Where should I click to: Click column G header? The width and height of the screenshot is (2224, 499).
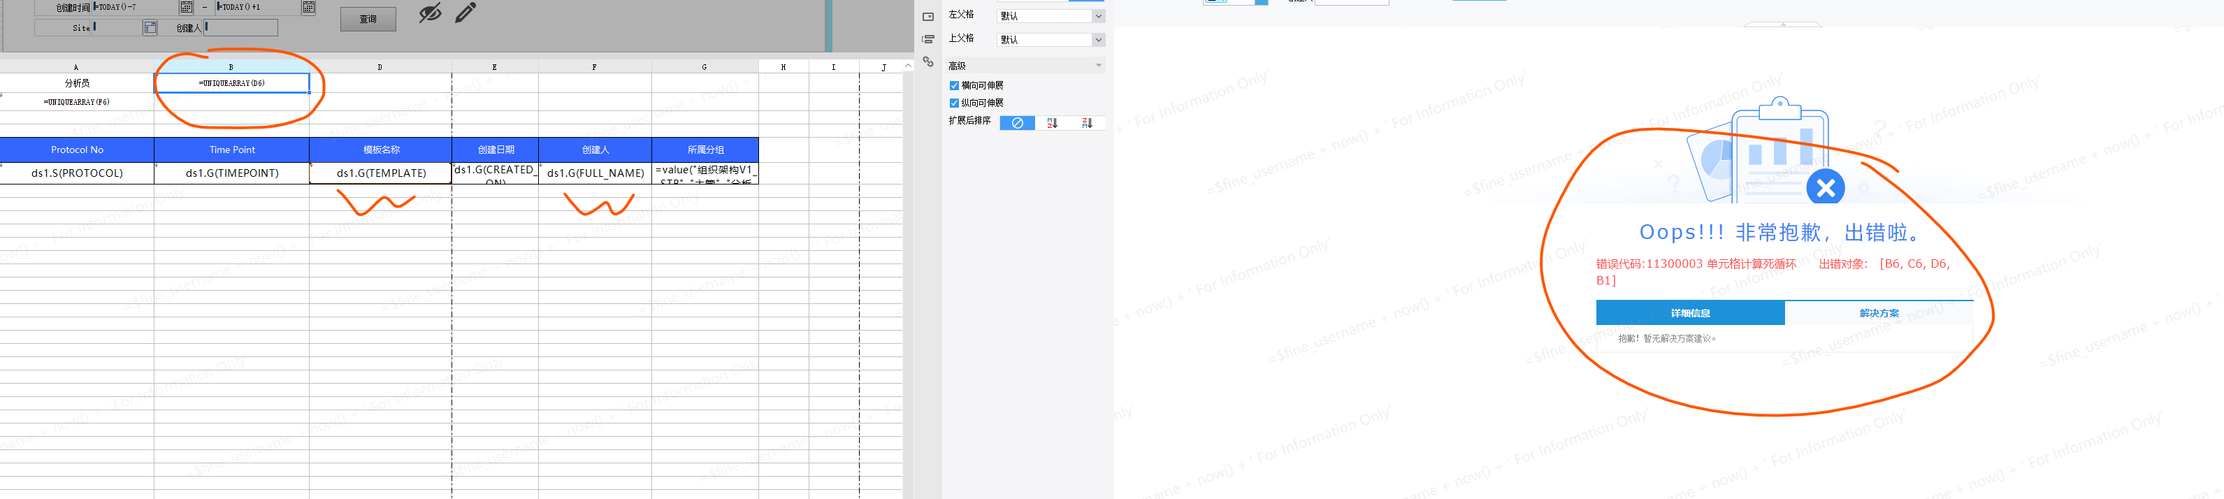(x=705, y=66)
